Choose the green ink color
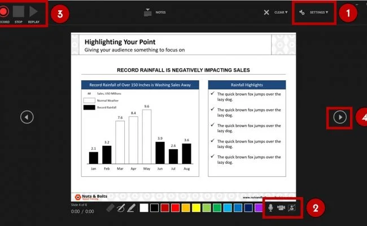 click(217, 208)
